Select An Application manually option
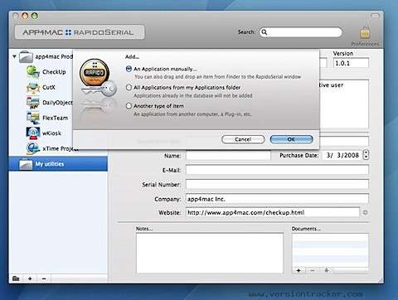Screen dimensions: 398x300 pyautogui.click(x=129, y=69)
